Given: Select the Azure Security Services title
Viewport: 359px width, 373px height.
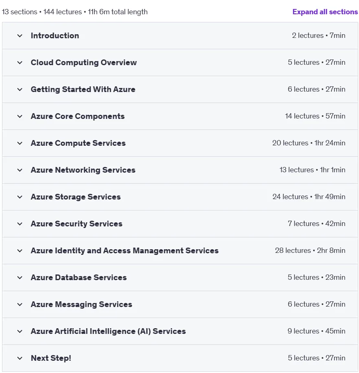Looking at the screenshot, I should pos(77,224).
